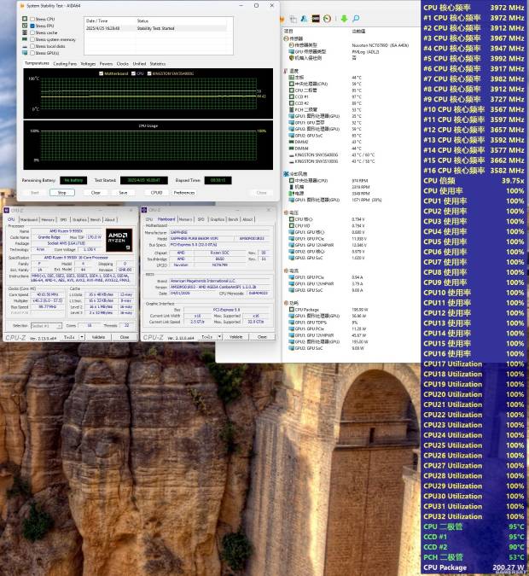Select the 温度 thermometer group icon

click(286, 71)
